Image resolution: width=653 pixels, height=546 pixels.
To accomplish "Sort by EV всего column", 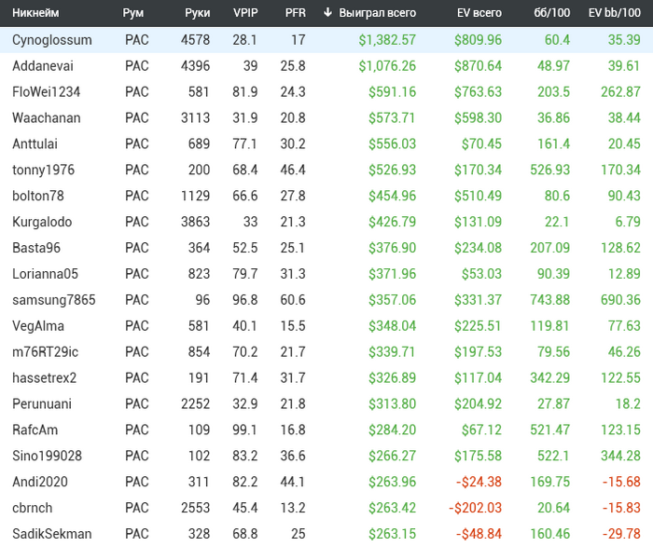I will coord(479,13).
